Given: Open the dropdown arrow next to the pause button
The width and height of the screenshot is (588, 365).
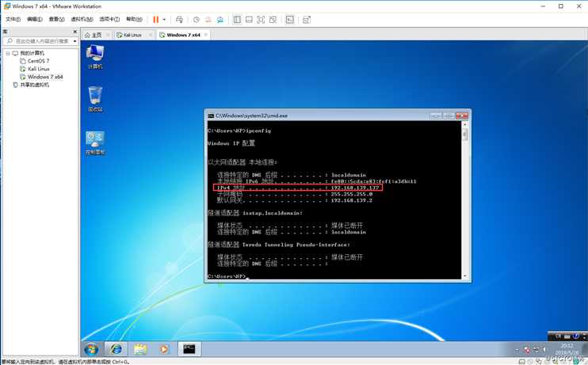Looking at the screenshot, I should click(x=164, y=20).
